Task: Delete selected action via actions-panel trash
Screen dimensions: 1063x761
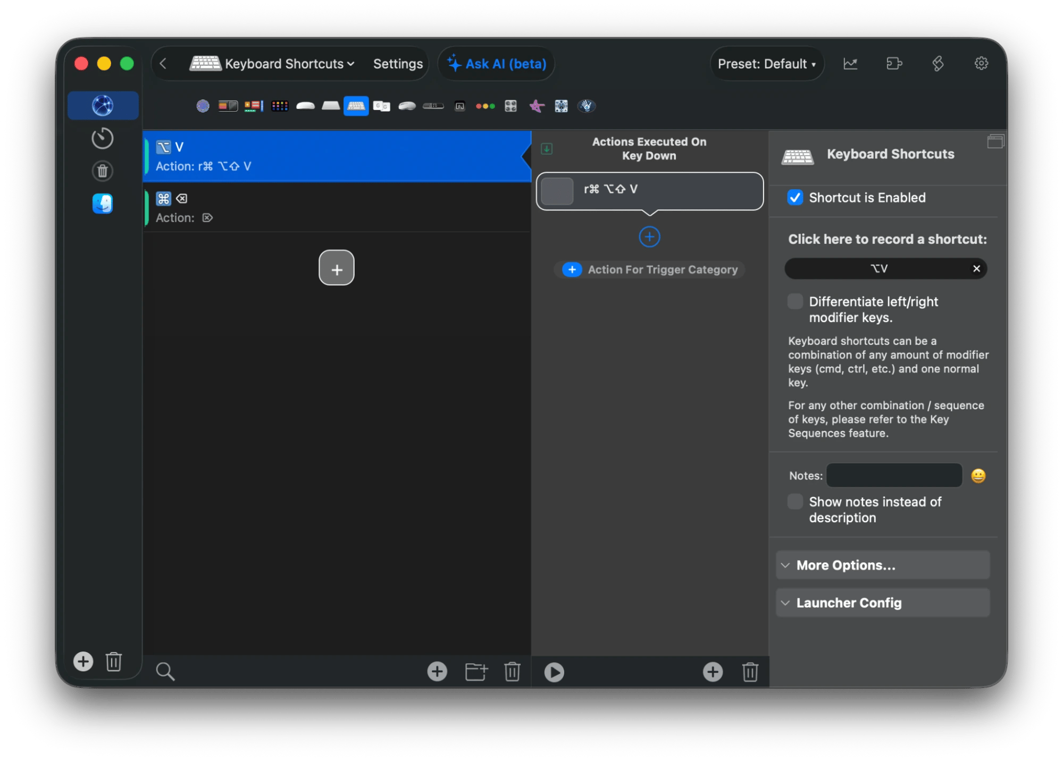Action: pyautogui.click(x=750, y=672)
